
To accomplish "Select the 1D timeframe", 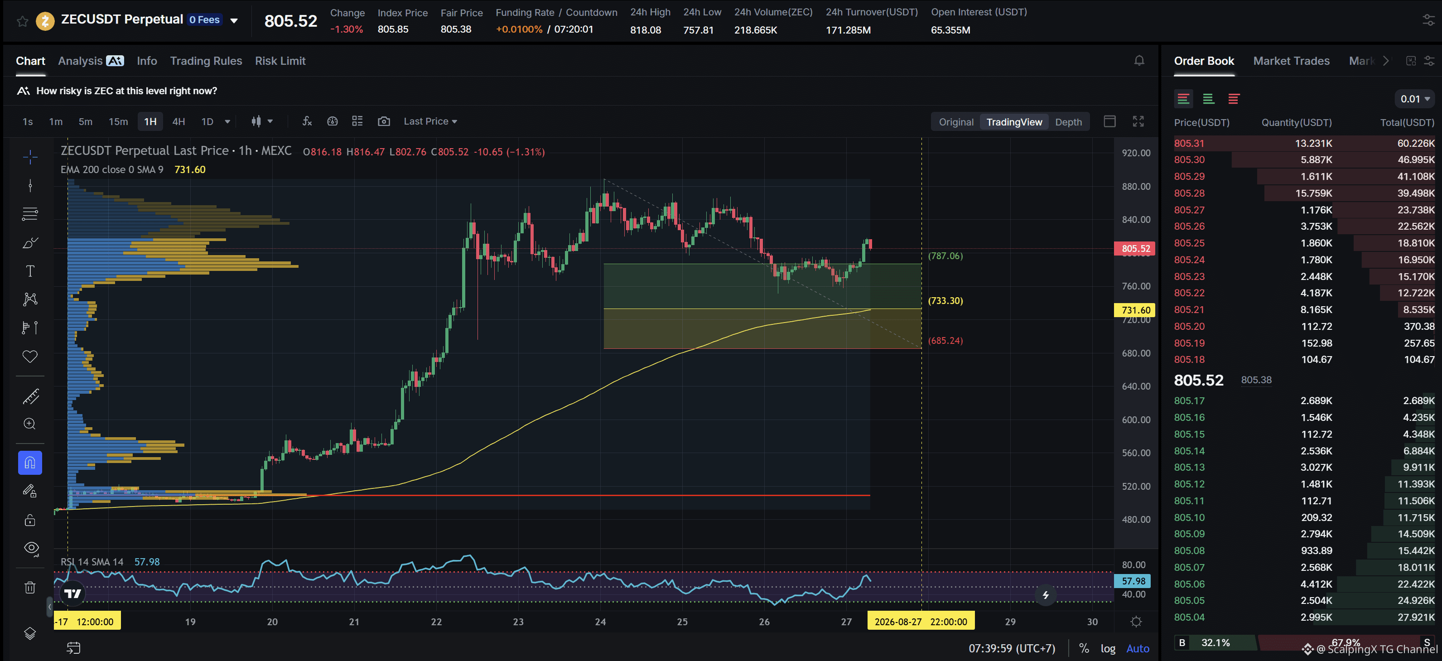I will pos(207,121).
